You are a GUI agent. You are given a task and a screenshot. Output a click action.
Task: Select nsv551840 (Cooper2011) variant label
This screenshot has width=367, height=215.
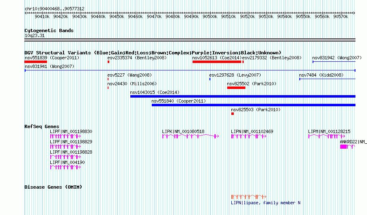coord(179,101)
